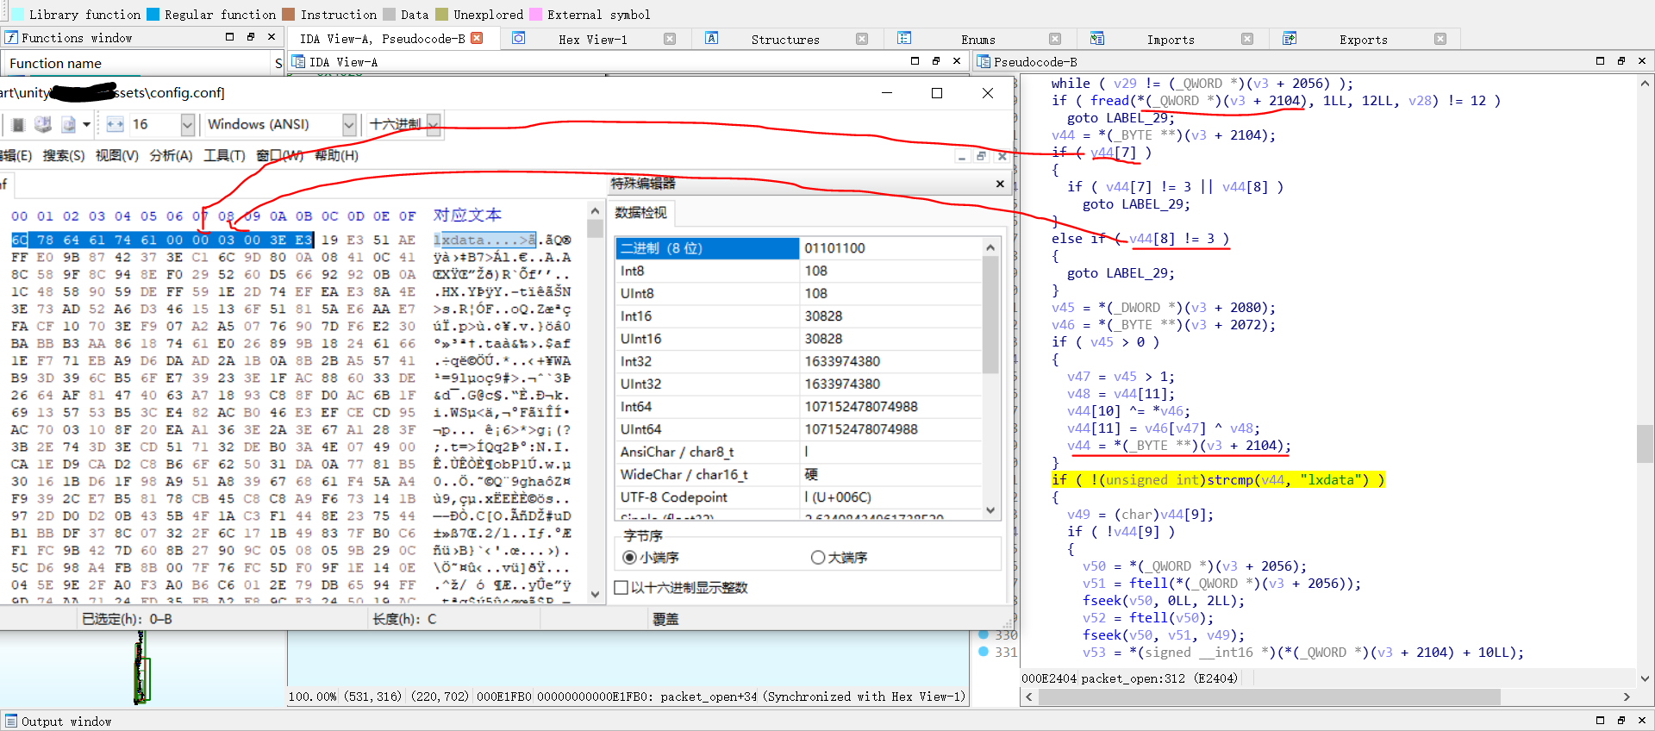Expand the Windows (ANSI) encoding dropdown
This screenshot has height=731, width=1655.
tap(348, 125)
